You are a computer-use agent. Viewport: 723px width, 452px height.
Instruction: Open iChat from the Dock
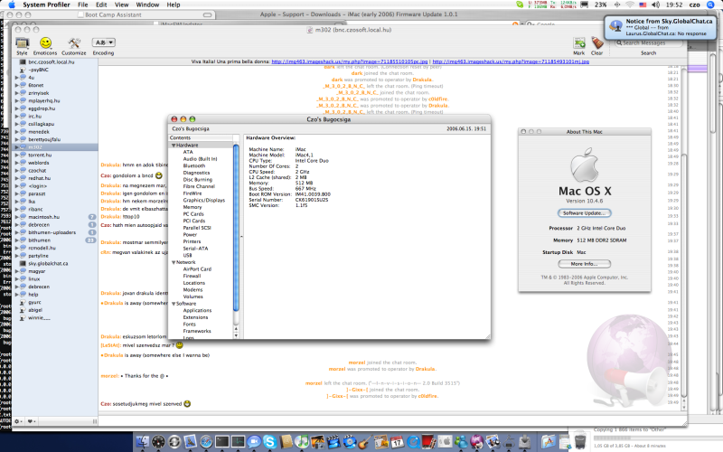click(254, 442)
